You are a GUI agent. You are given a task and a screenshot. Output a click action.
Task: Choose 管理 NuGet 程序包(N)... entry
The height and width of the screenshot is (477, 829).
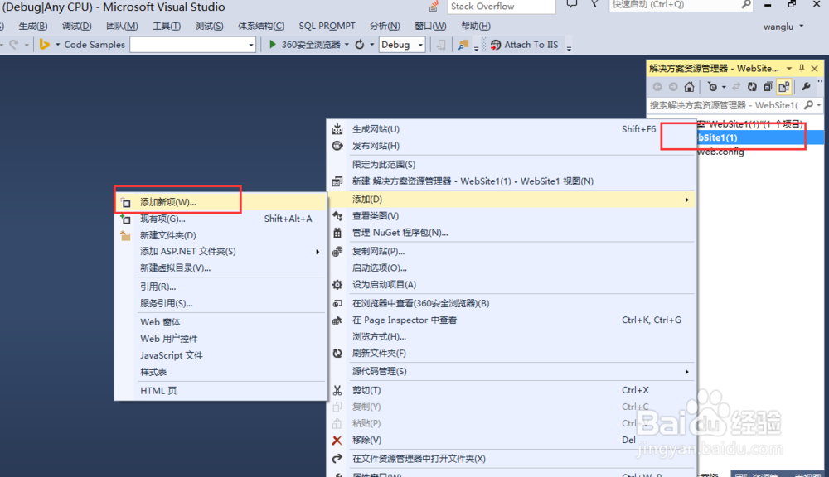click(x=511, y=233)
